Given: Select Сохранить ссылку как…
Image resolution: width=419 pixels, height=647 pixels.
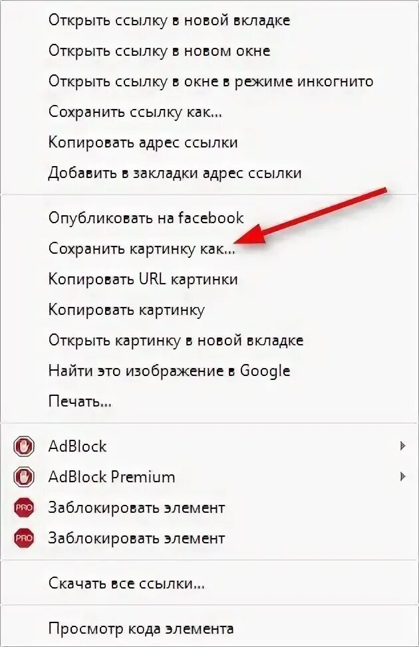Looking at the screenshot, I should click(x=209, y=112).
